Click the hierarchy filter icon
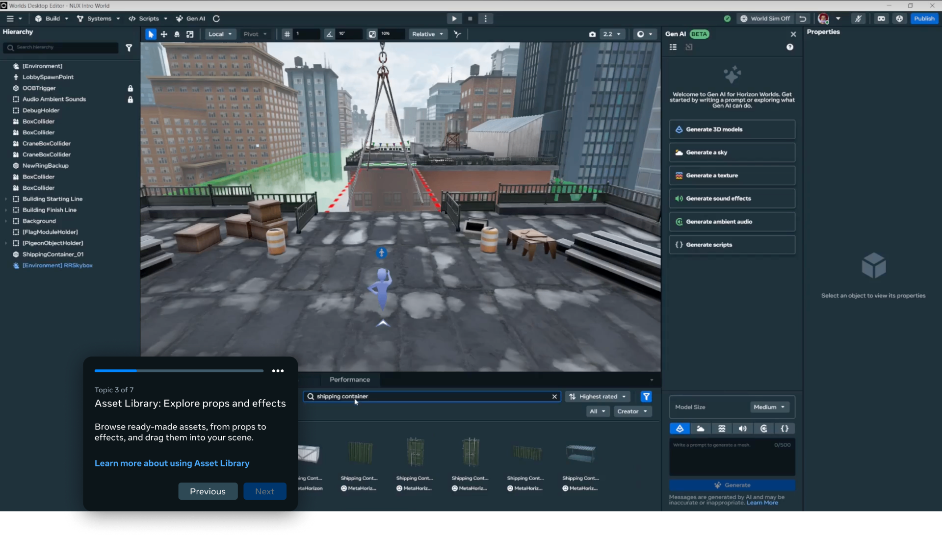This screenshot has width=942, height=537. (129, 48)
